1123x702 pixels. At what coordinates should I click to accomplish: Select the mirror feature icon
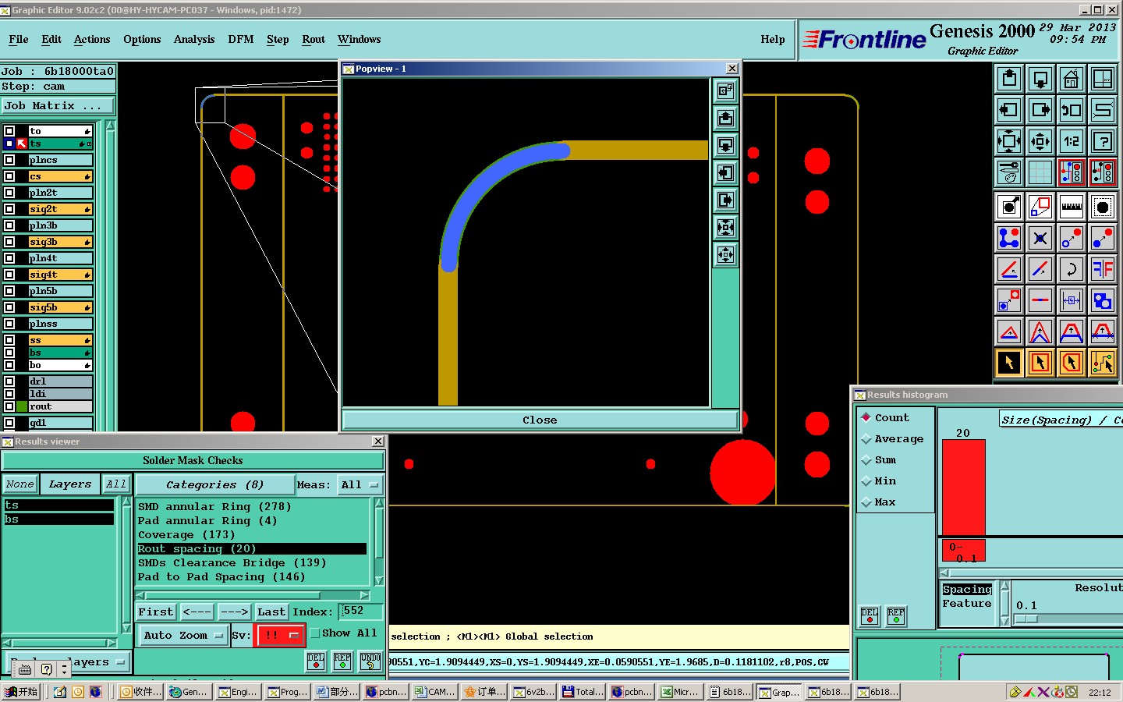click(1102, 269)
